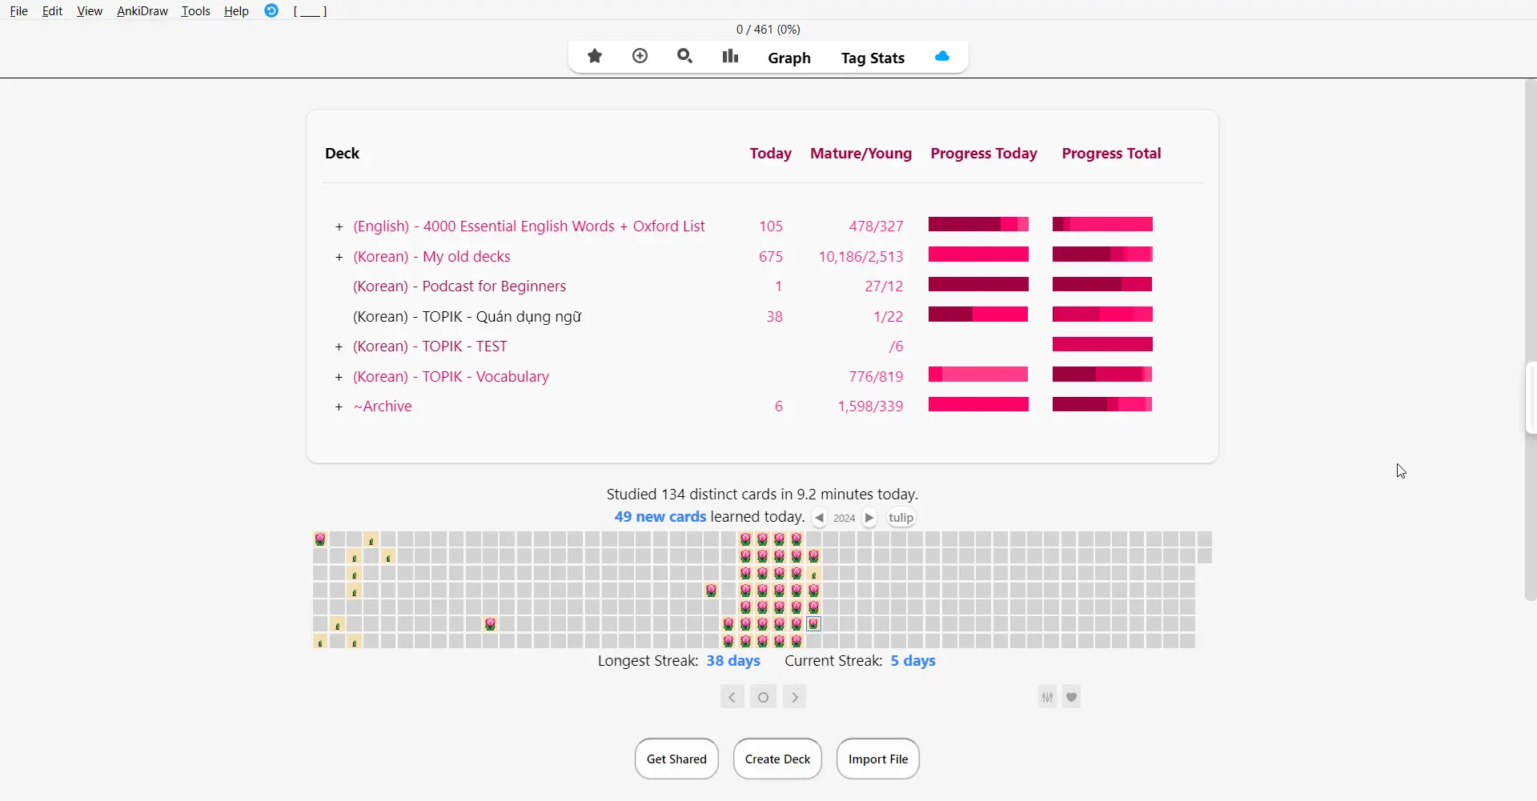Click the 675 due count for My old decks
Viewport: 1537px width, 801px height.
coord(771,257)
